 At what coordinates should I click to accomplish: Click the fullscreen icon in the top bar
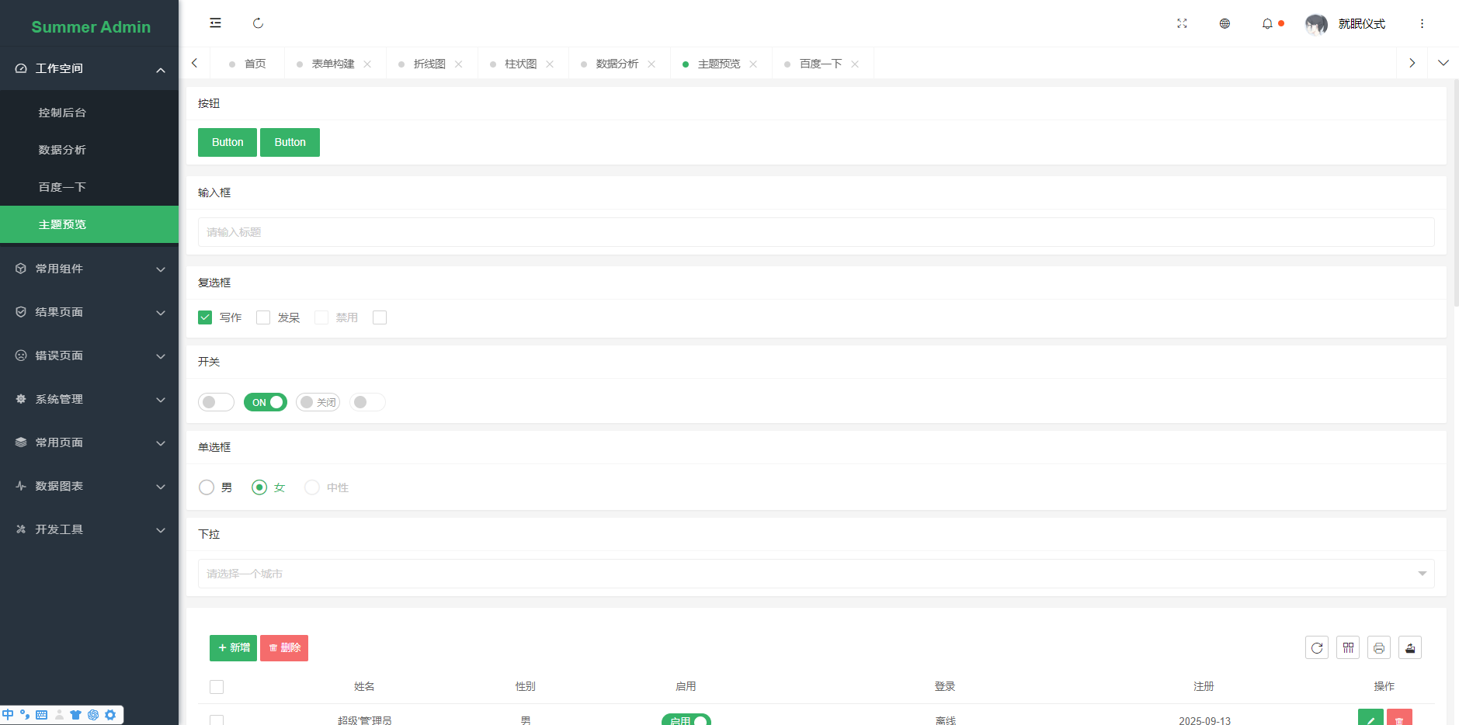point(1182,23)
